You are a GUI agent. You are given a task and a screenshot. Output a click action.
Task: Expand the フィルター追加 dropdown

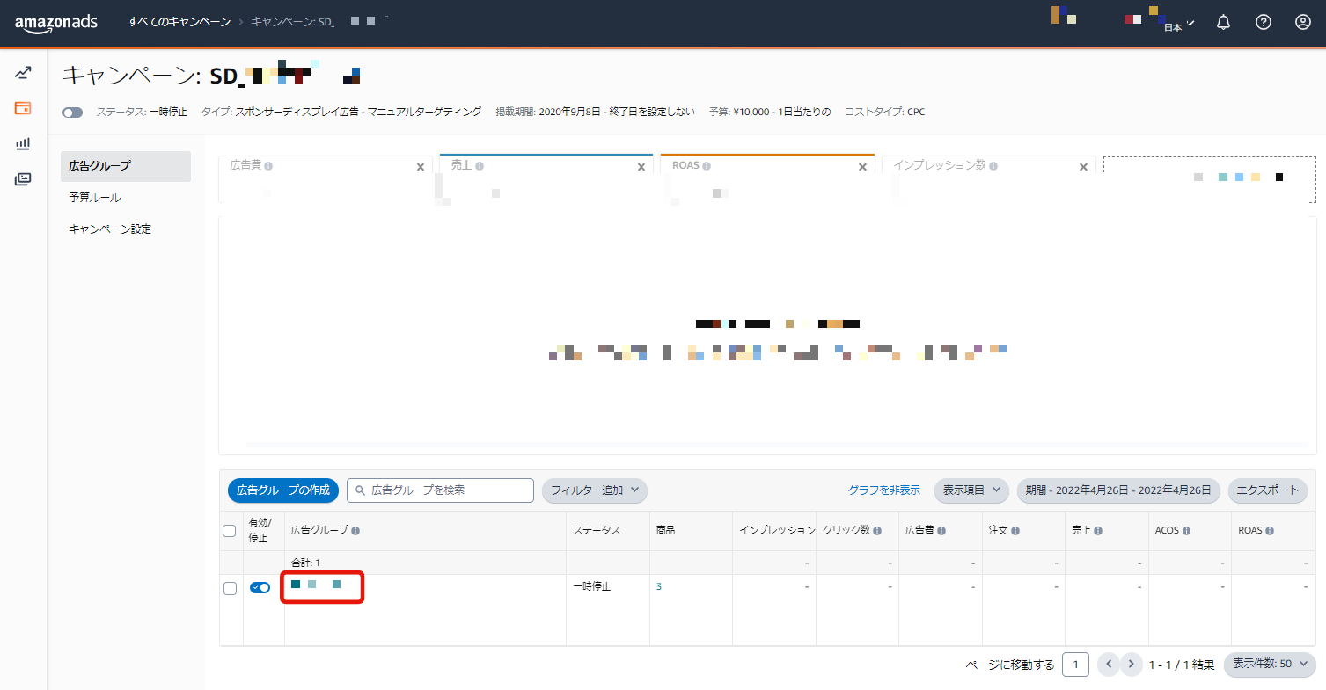click(x=595, y=490)
